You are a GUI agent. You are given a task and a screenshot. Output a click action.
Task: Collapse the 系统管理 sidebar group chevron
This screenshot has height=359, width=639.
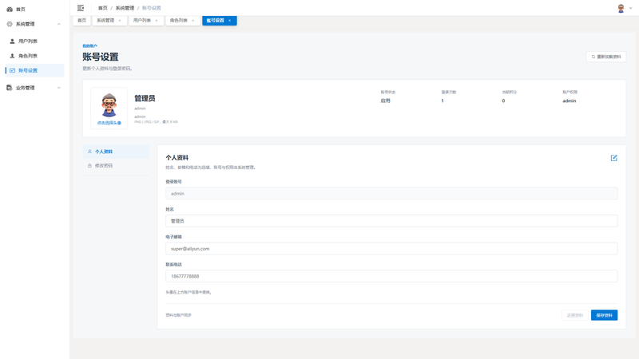click(x=58, y=24)
